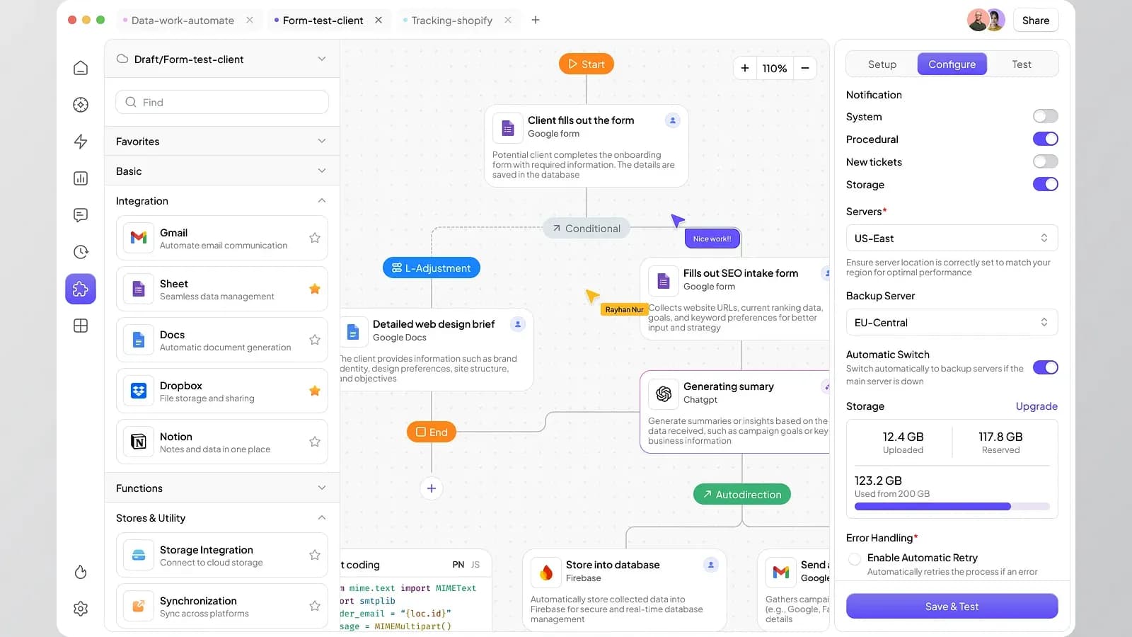Click the Start node button
This screenshot has width=1132, height=637.
tap(587, 64)
